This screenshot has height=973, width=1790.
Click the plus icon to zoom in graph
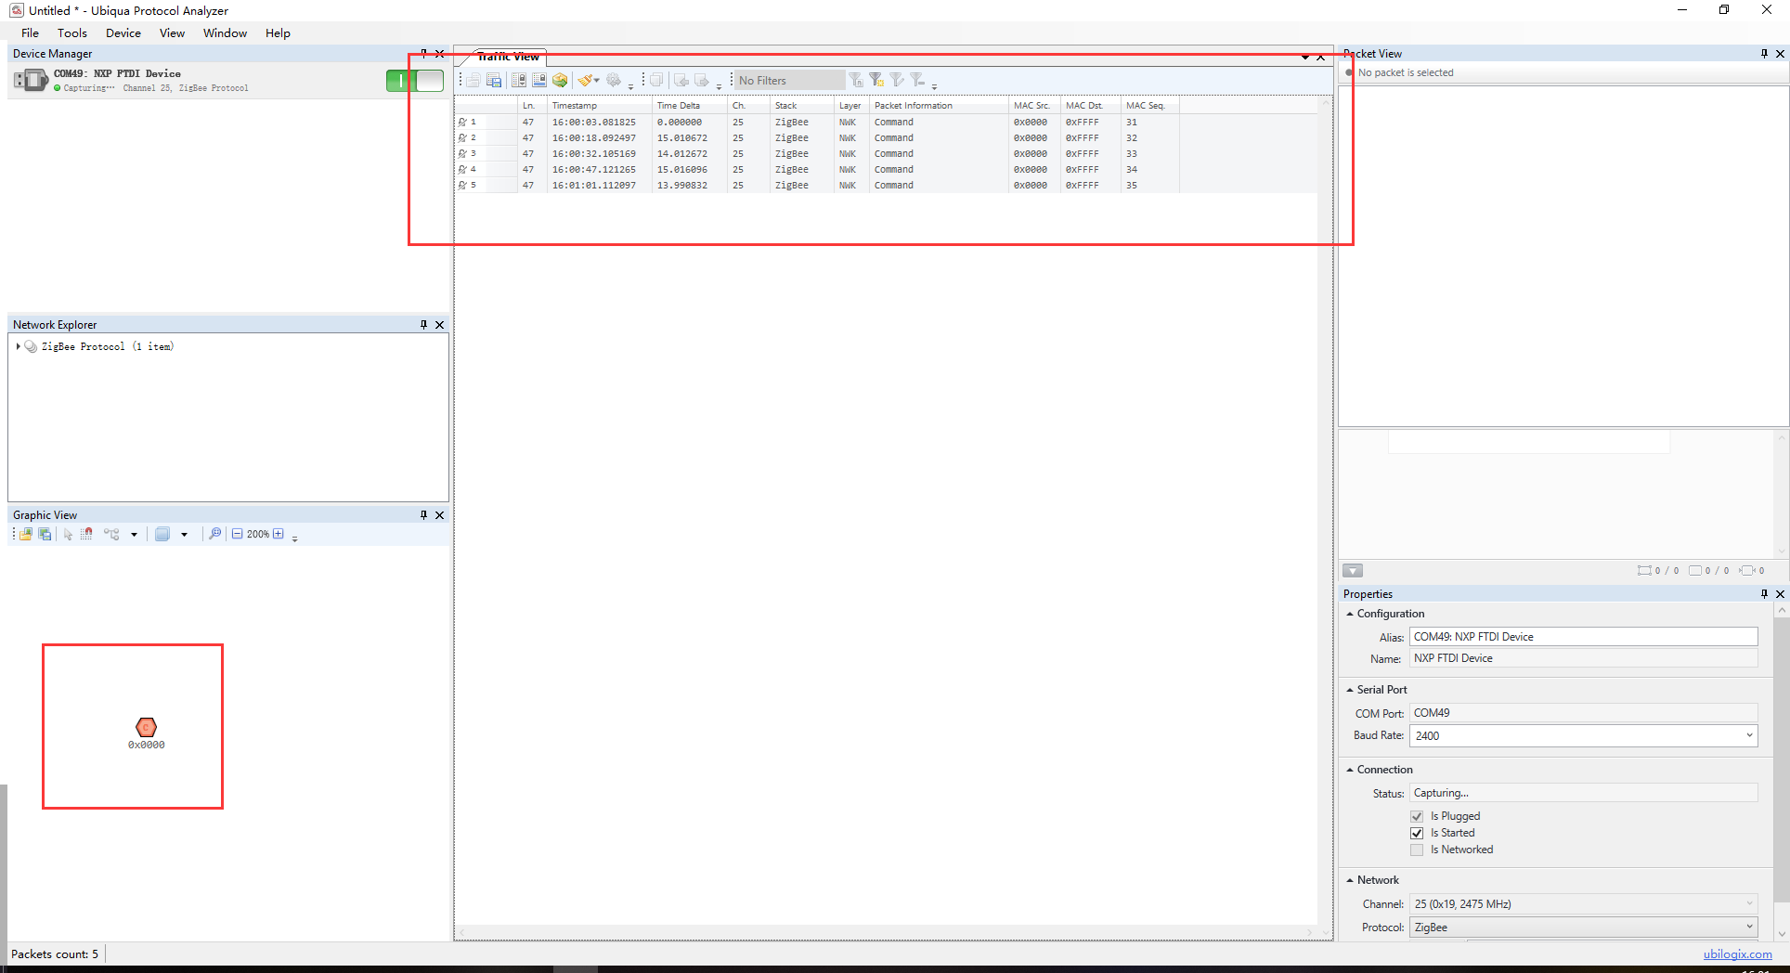(x=279, y=535)
